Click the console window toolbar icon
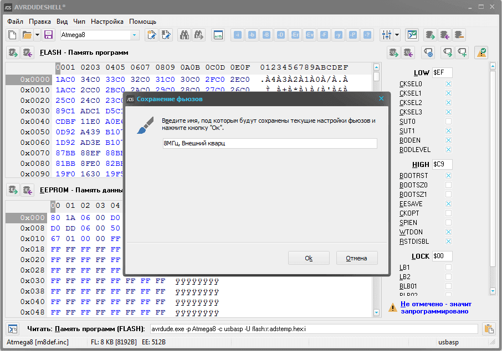Image resolution: width=502 pixels, height=351 pixels. 412,35
